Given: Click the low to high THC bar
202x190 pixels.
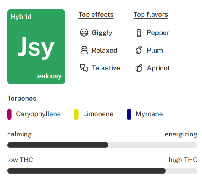Looking at the screenshot, I should (102, 171).
